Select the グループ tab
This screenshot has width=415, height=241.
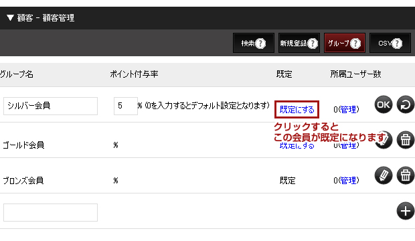(x=345, y=43)
